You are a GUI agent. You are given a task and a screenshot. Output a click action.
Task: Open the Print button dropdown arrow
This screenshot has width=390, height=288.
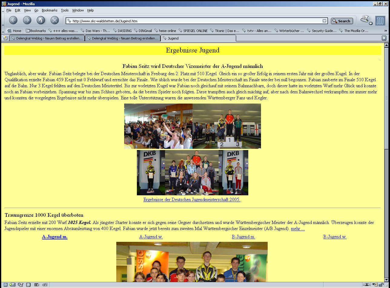click(371, 23)
